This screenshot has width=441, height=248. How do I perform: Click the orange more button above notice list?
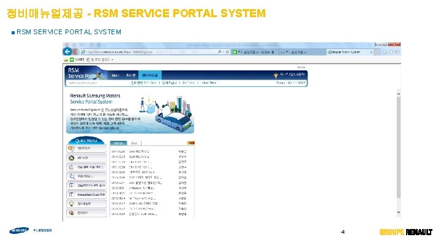191,143
